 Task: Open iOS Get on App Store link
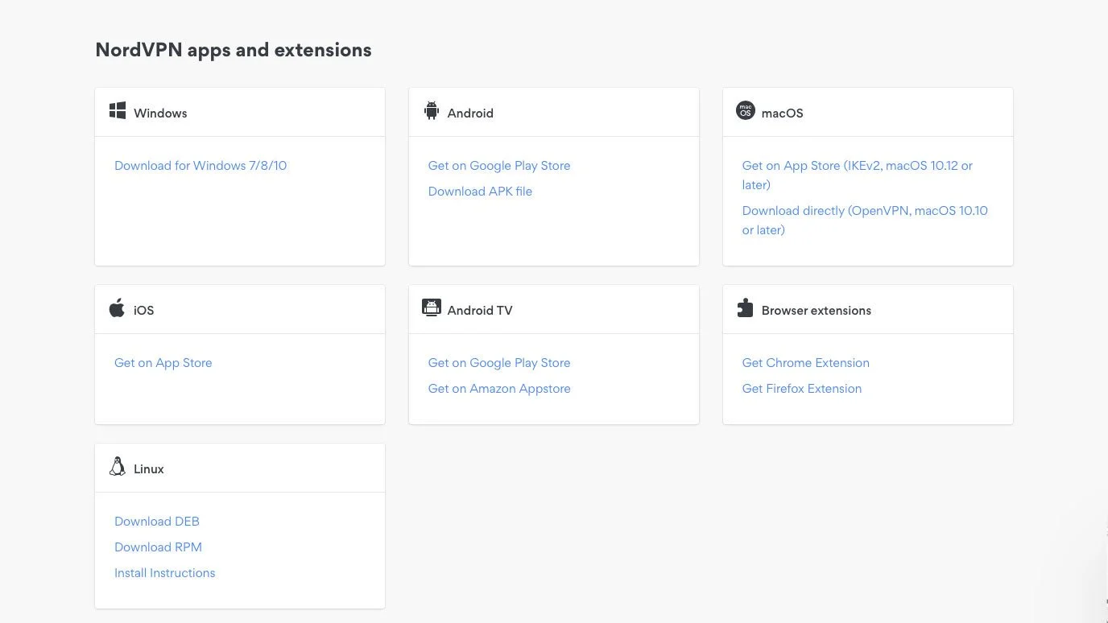coord(163,363)
